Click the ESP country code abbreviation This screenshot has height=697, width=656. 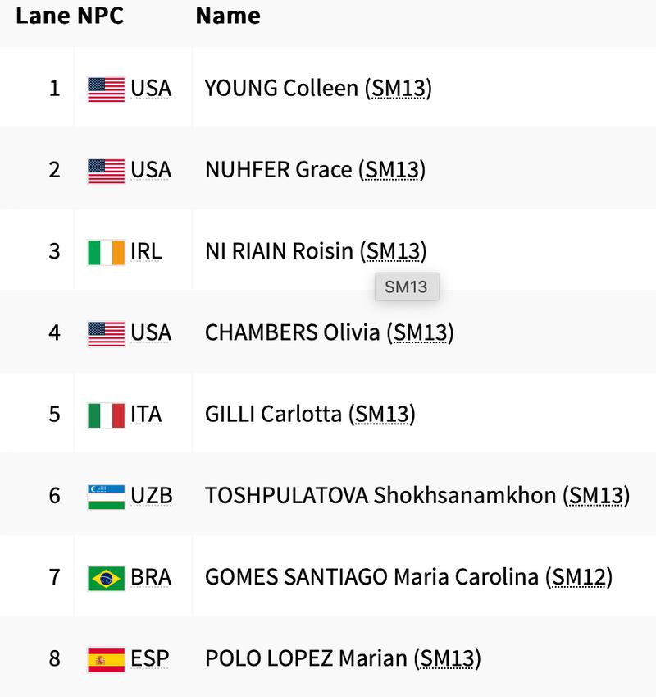(149, 658)
